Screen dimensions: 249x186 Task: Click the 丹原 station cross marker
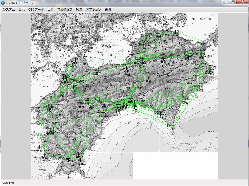[82, 78]
